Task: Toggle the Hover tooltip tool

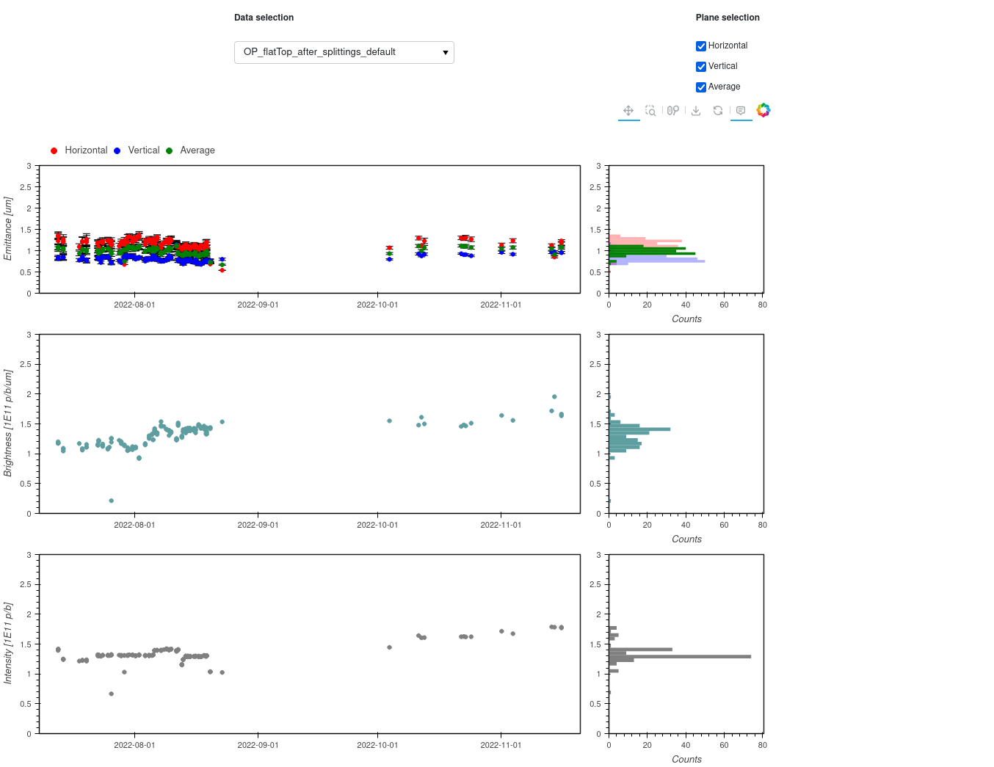Action: tap(741, 111)
